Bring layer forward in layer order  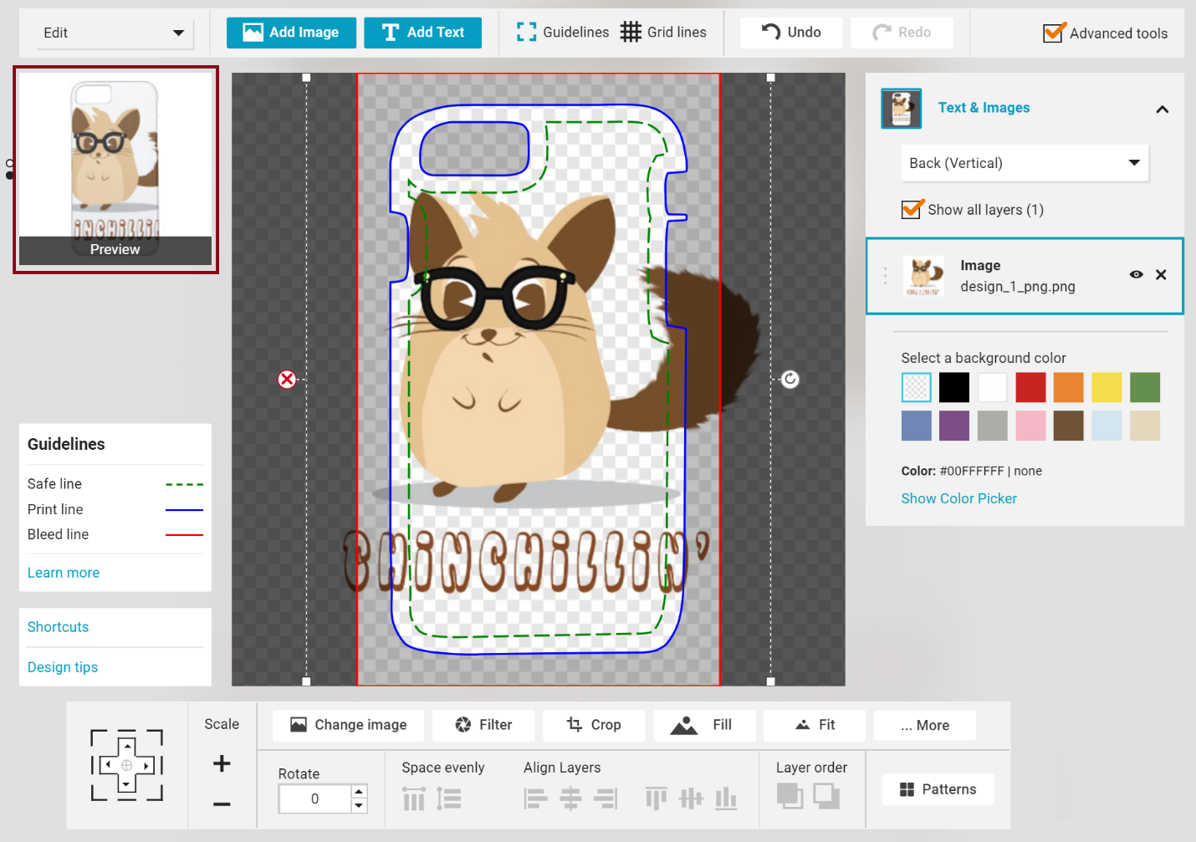pos(790,796)
